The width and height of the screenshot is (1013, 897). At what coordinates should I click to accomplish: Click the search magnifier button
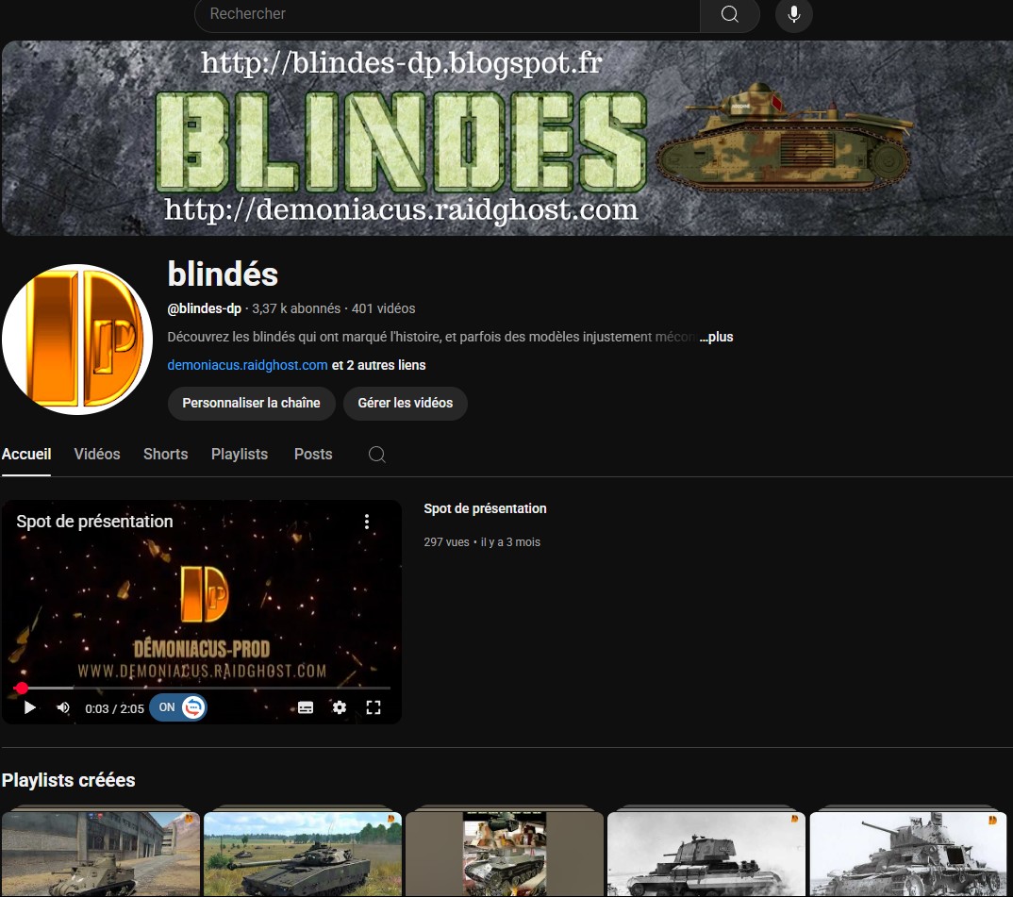[729, 14]
